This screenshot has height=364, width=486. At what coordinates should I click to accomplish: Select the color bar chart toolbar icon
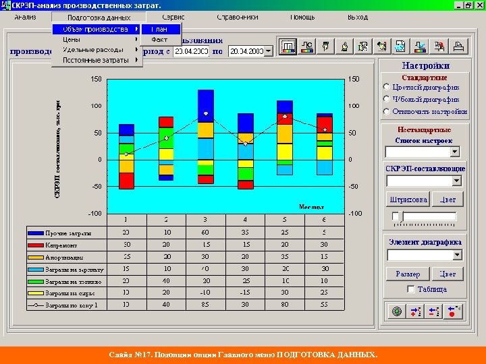288,47
